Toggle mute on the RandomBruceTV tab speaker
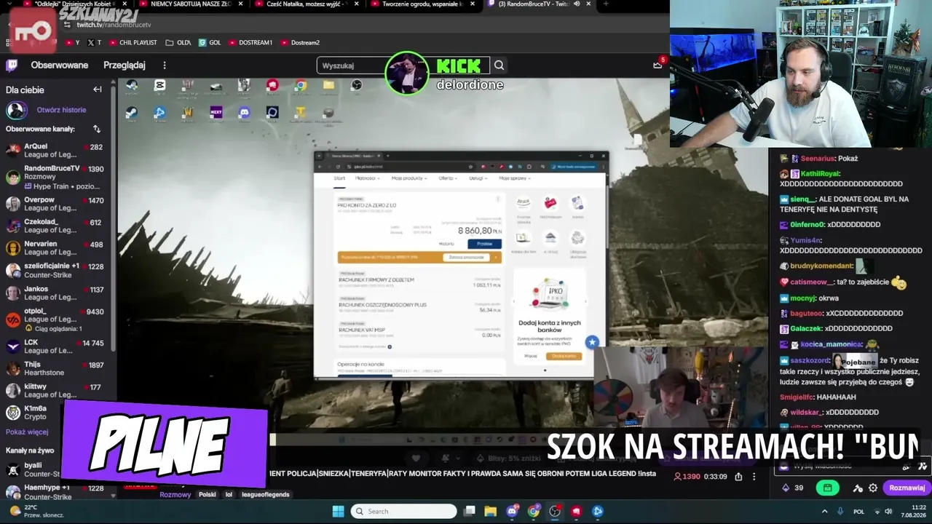The width and height of the screenshot is (932, 524). [x=577, y=4]
